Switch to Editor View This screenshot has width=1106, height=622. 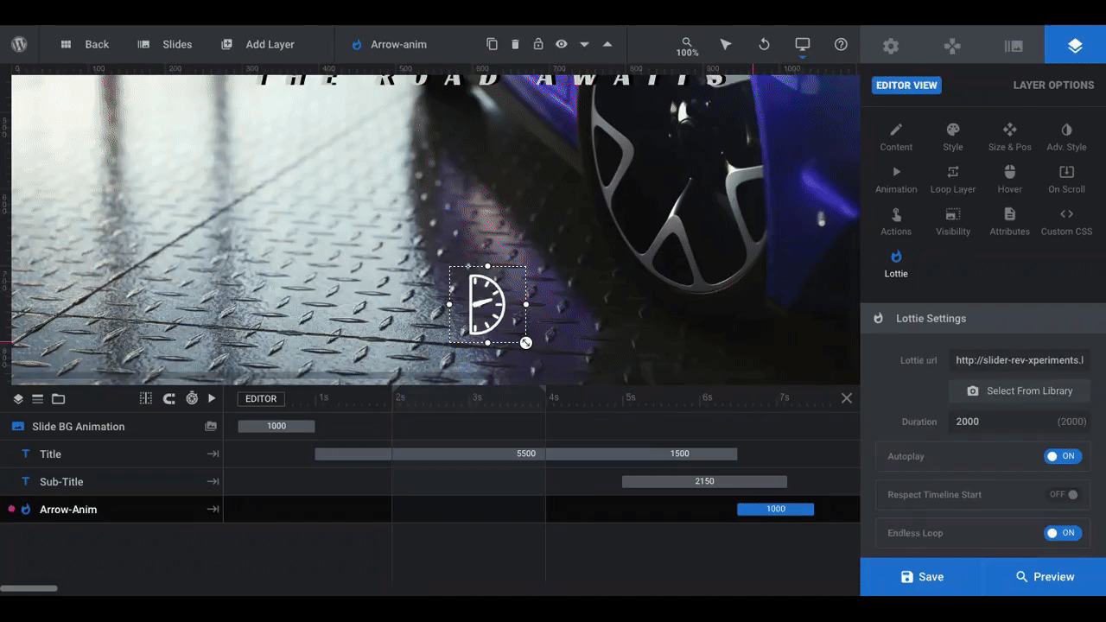tap(906, 85)
